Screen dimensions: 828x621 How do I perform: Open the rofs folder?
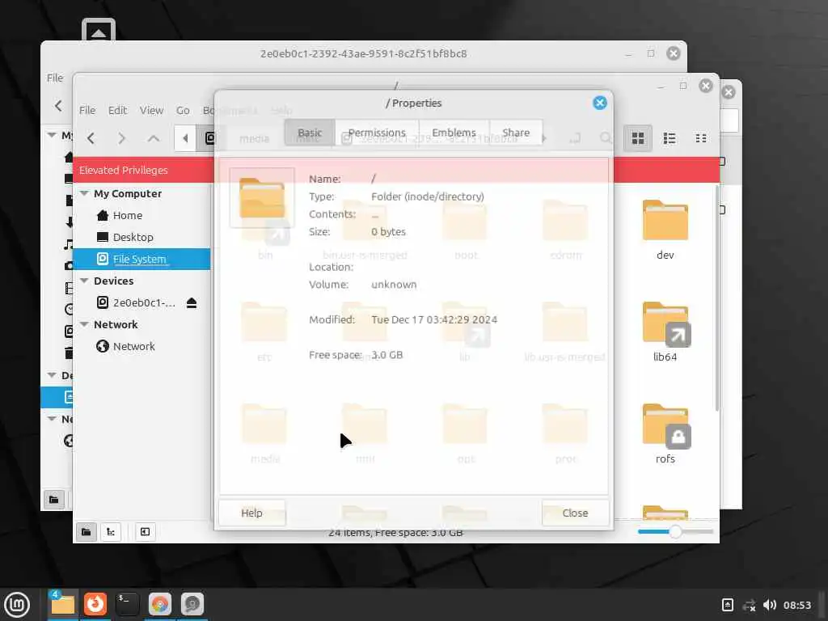tap(665, 433)
